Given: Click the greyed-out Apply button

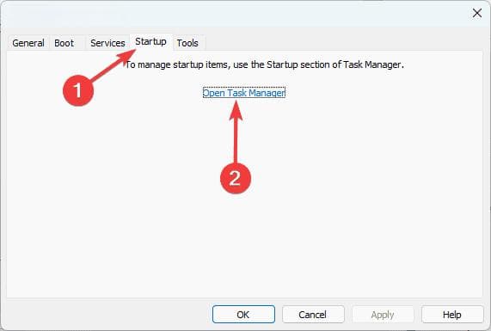Looking at the screenshot, I should pos(383,314).
